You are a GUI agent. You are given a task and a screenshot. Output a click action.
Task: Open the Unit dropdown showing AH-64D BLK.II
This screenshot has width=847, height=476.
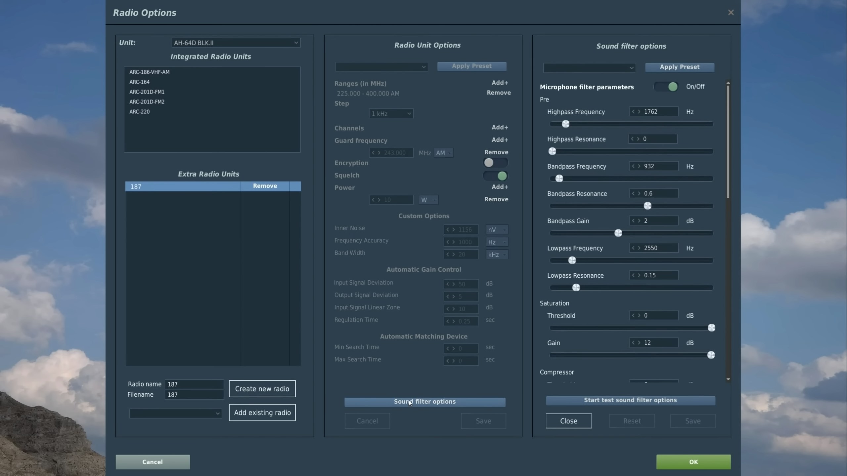coord(236,43)
